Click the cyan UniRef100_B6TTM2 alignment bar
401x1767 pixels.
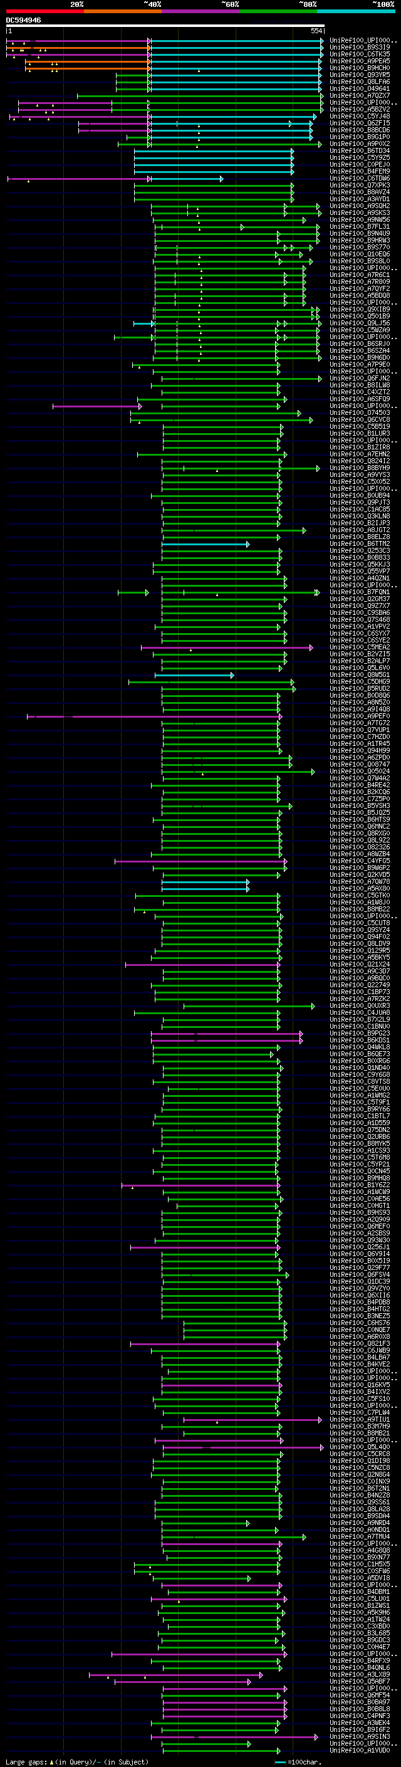[x=206, y=544]
